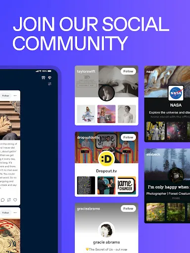Click the seabeck username
The height and width of the screenshot is (253, 190).
coord(153,154)
